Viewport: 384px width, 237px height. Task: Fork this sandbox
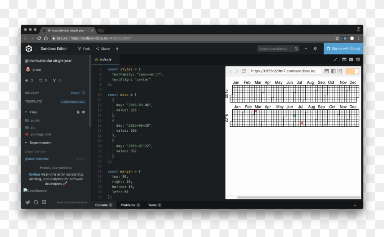point(84,48)
